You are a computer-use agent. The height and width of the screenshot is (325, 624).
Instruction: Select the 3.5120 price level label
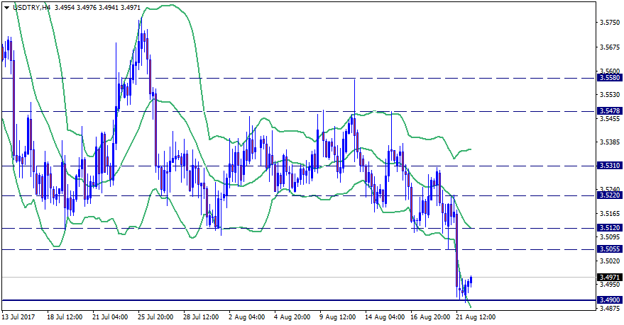point(610,228)
